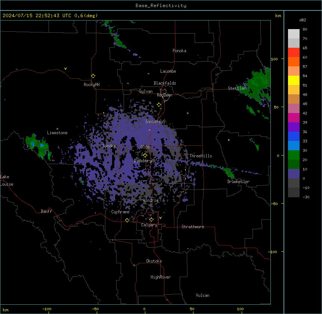
Task: Click the light blue legend swatch below 33
Action: click(x=294, y=145)
